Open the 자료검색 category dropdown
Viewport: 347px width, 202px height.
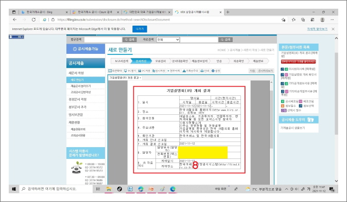click(x=168, y=39)
